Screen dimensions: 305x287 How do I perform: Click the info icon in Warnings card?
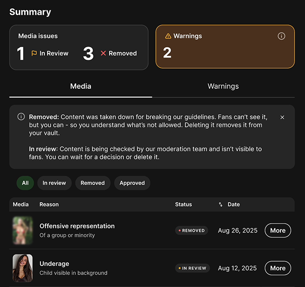pos(281,36)
